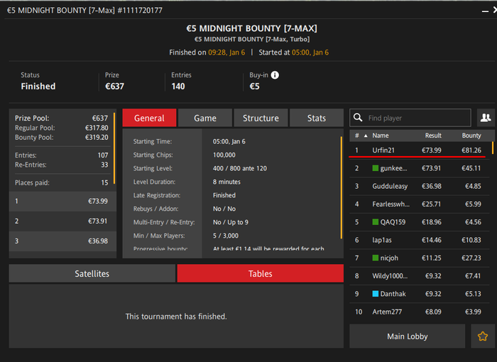Click the Min / Max Players 5 / 3,000 value
This screenshot has width=497, height=362.
pyautogui.click(x=225, y=236)
